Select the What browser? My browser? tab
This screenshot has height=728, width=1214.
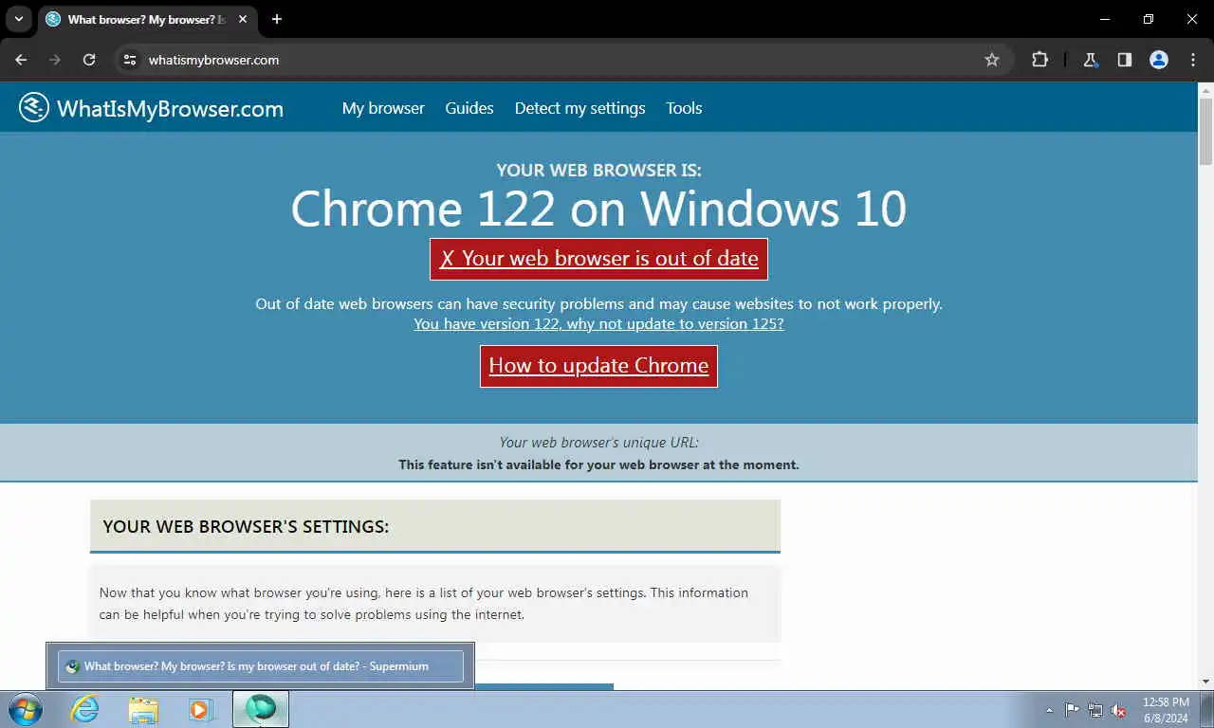tap(147, 19)
